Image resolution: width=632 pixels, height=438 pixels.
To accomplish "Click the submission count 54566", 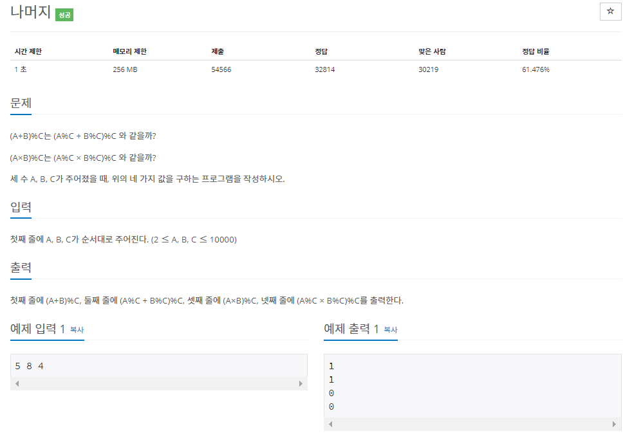I will click(221, 69).
